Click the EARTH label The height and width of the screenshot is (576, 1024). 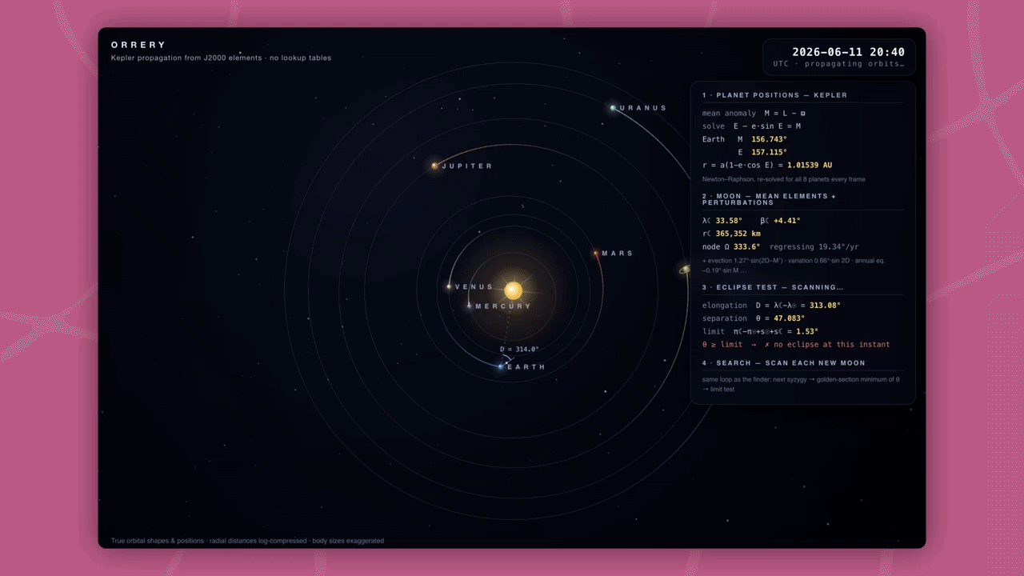526,367
